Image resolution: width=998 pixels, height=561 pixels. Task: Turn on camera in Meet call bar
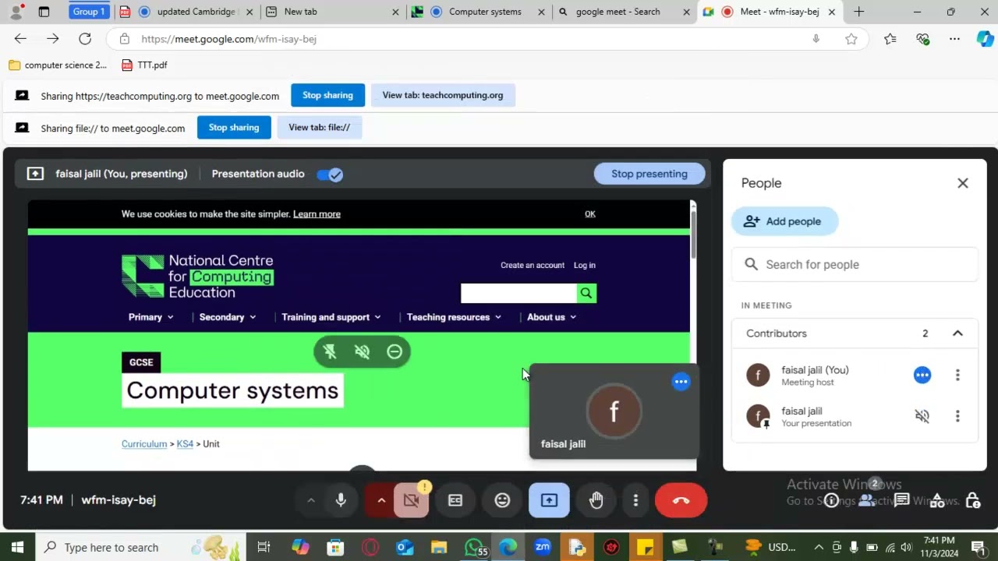click(412, 500)
